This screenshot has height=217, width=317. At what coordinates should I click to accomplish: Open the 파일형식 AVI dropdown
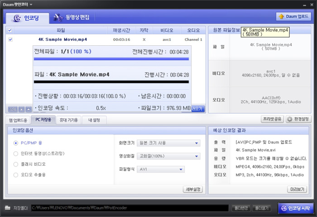click(161, 169)
